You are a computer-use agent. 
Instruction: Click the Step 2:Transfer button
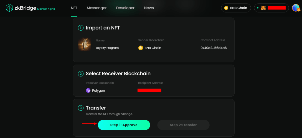pos(183,125)
